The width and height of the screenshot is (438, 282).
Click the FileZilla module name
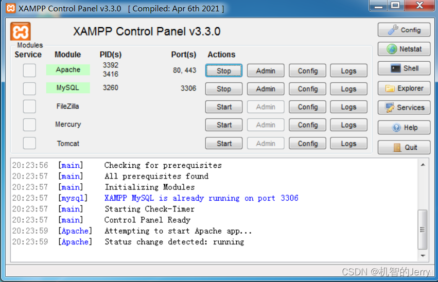click(67, 107)
